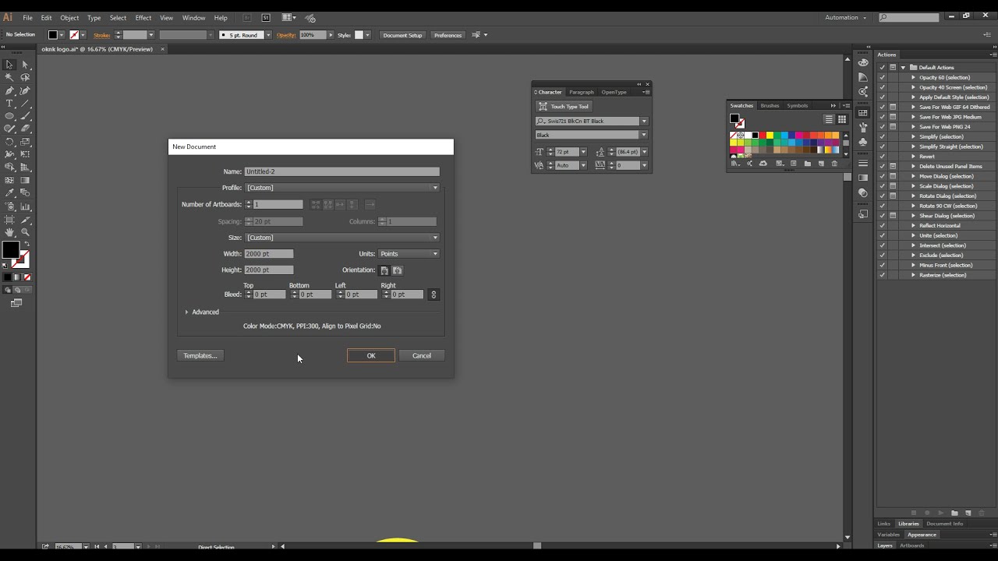Open the Units dropdown showing Points
This screenshot has width=998, height=561.
coord(409,254)
